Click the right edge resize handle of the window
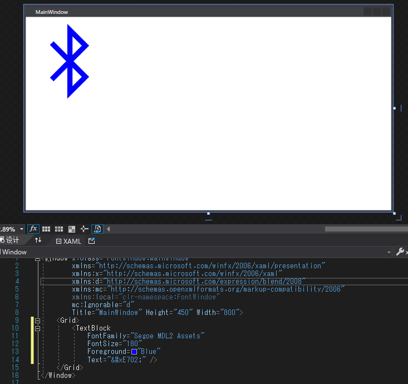 395,108
